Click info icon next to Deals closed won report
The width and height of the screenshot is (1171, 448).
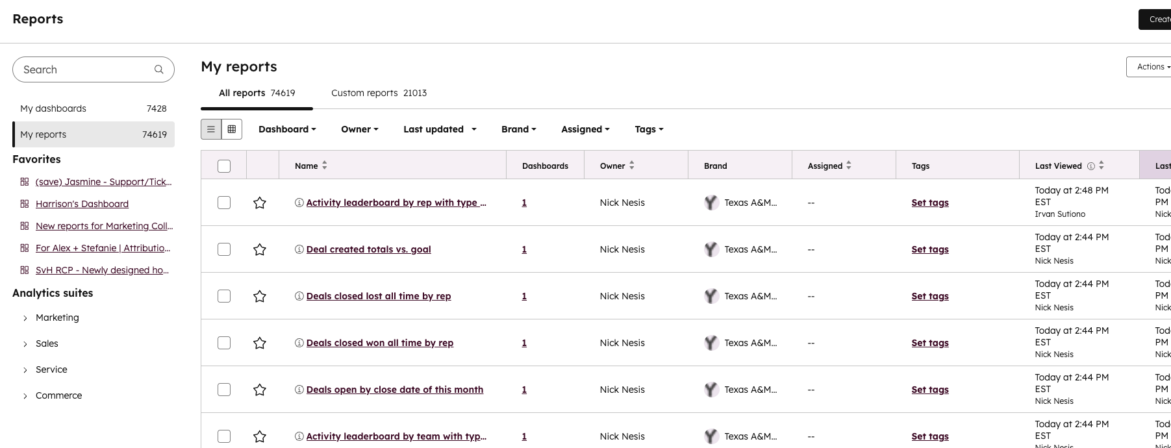[299, 343]
